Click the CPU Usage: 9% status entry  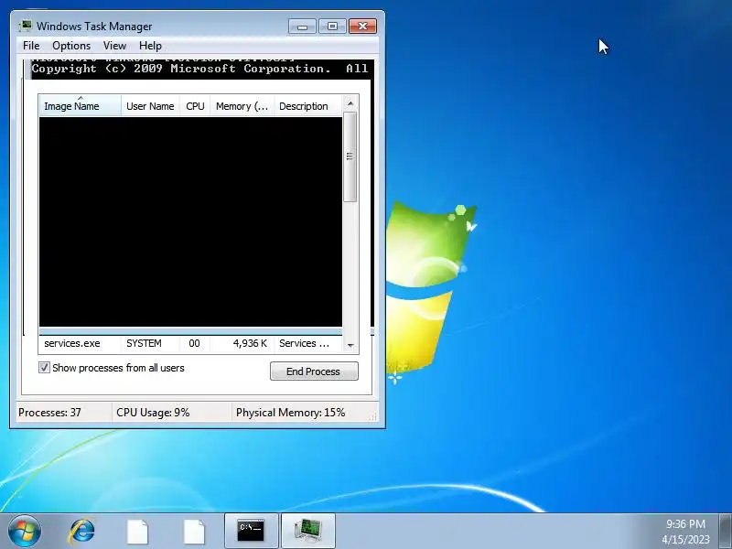tap(153, 413)
